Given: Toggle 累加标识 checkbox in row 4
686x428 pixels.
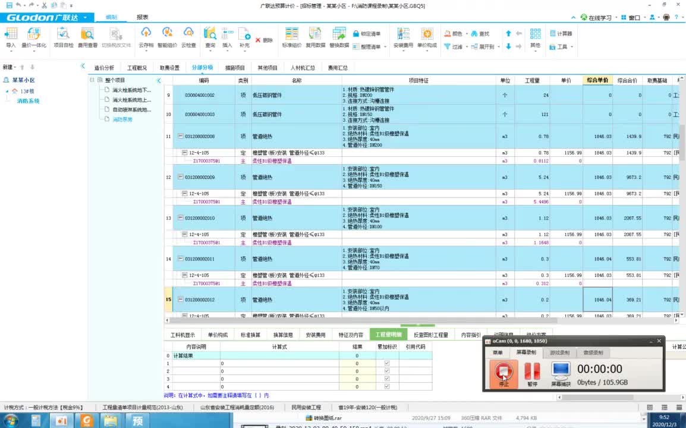Looking at the screenshot, I should click(x=387, y=386).
